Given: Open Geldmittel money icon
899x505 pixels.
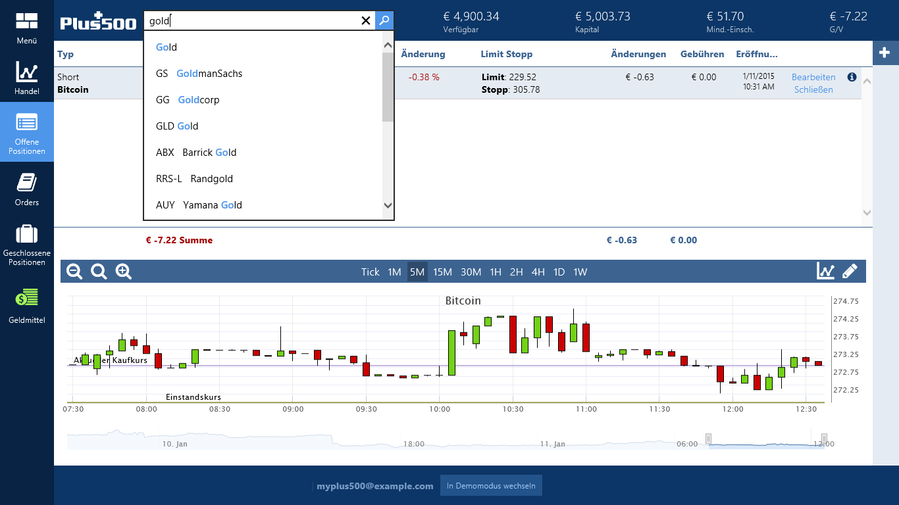Looking at the screenshot, I should 27,299.
